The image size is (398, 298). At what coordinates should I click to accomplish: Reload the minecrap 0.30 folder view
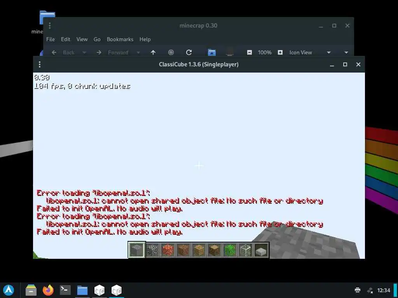tap(189, 52)
